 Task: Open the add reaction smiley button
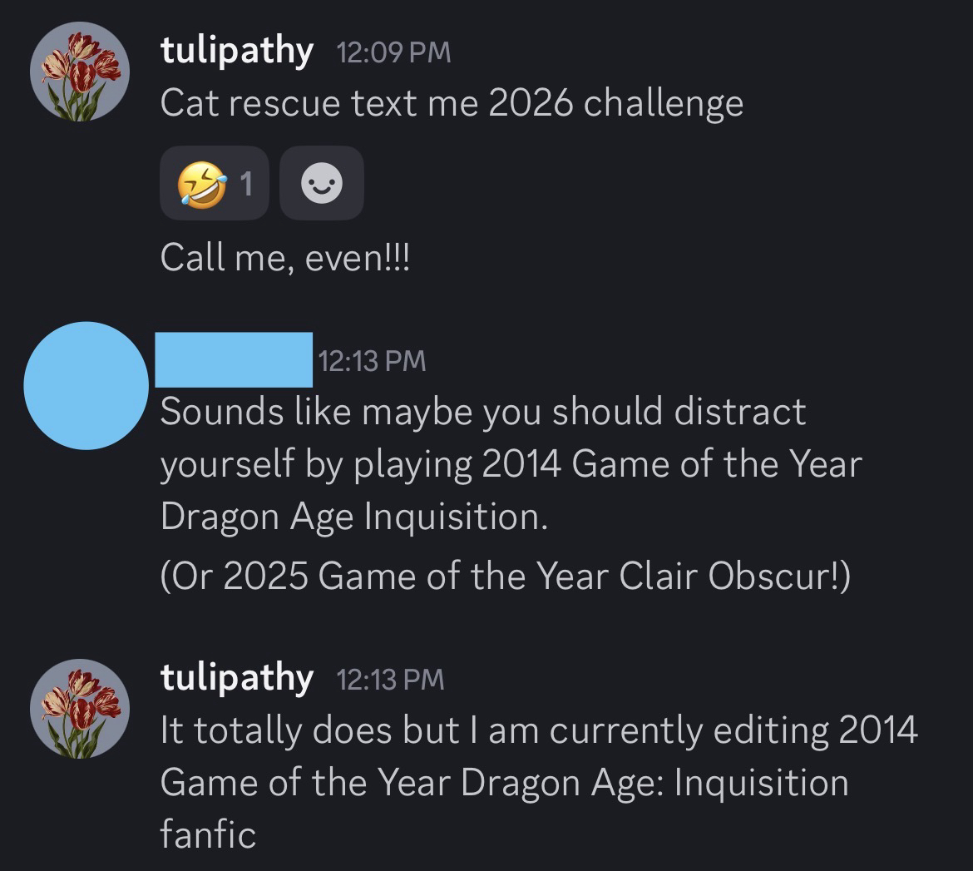(x=321, y=185)
